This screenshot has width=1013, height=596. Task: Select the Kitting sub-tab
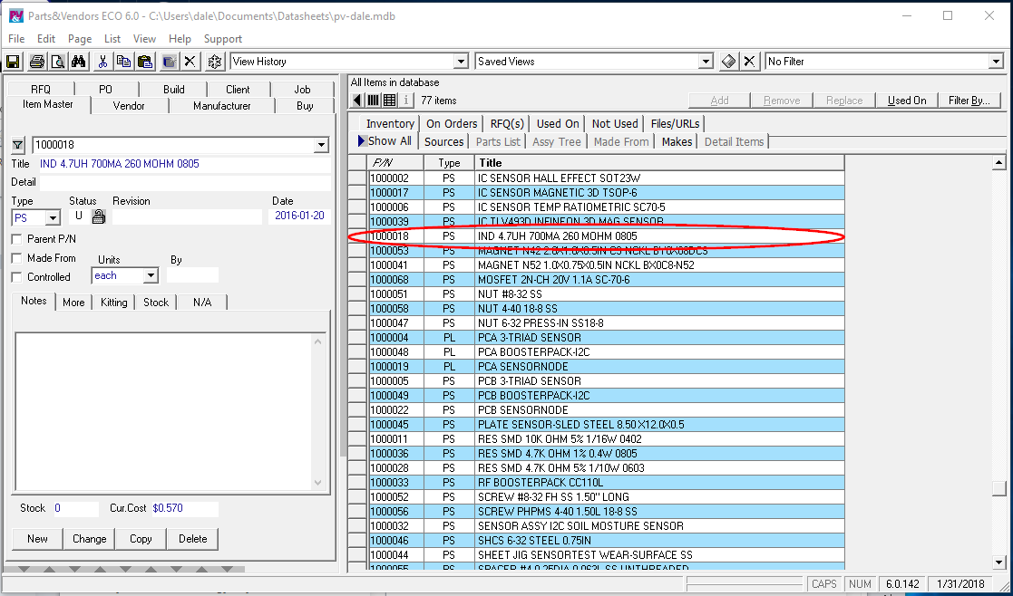click(113, 302)
